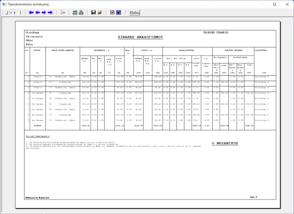Click the ΠΙΝΑΚΑΣ ΑΝΑΛΟΓΙΣΜΟΥ title
The width and height of the screenshot is (294, 214).
click(x=141, y=37)
